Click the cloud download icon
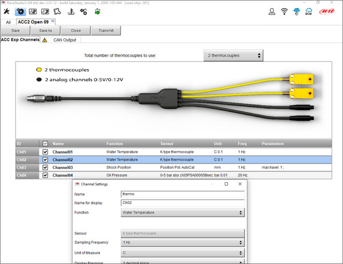The height and width of the screenshot is (264, 343). [297, 11]
